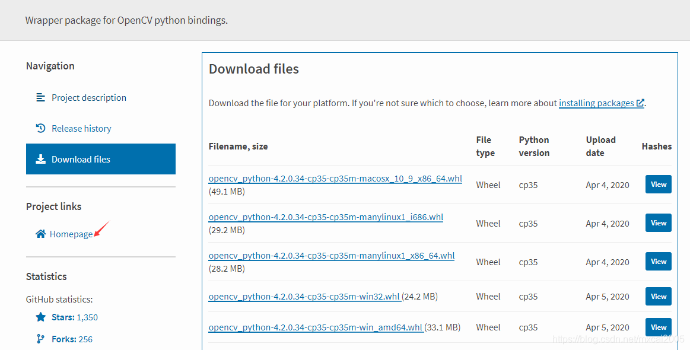Image resolution: width=690 pixels, height=350 pixels.
Task: Click the download arrow icon in the sidebar
Action: pyautogui.click(x=40, y=159)
